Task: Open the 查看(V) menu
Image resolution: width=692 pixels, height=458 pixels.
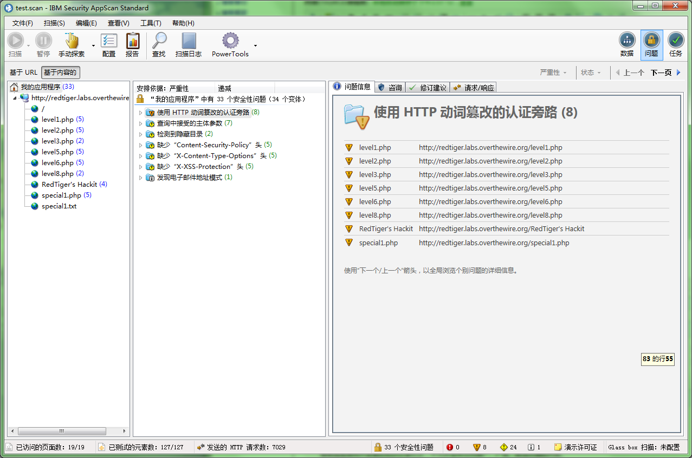Action: tap(119, 23)
